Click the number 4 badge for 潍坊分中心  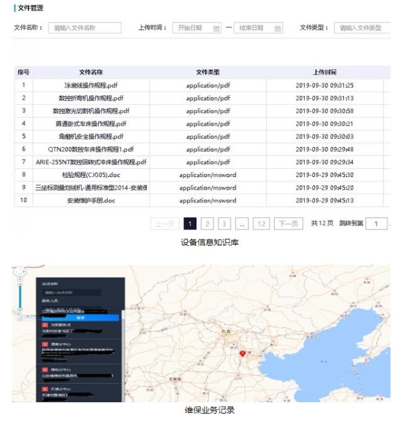(x=45, y=369)
